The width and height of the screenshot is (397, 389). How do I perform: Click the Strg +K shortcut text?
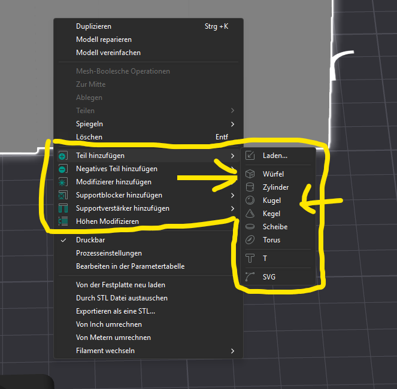[x=217, y=26]
